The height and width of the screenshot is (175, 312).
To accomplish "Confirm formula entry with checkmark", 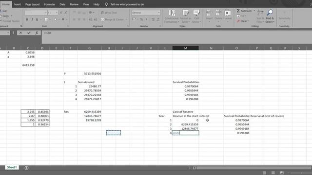I will 29,33.
